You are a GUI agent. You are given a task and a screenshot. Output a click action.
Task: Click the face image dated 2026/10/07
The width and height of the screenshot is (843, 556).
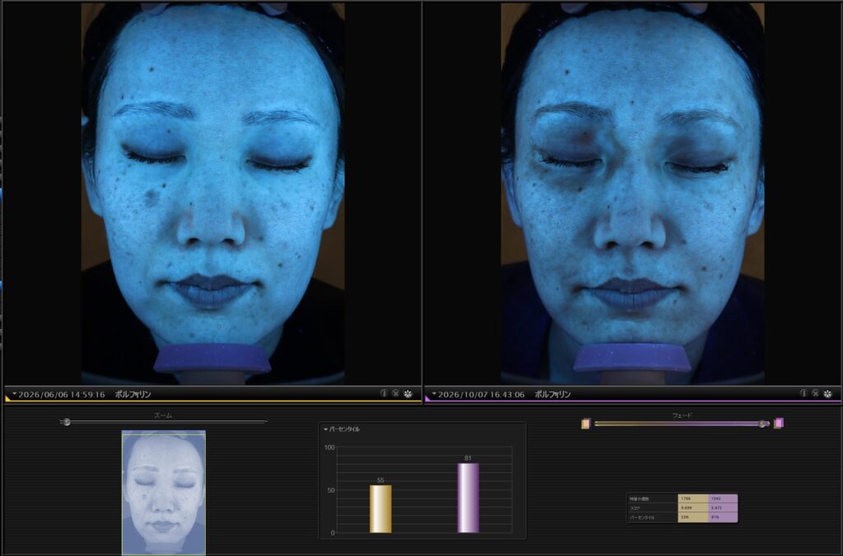click(633, 193)
